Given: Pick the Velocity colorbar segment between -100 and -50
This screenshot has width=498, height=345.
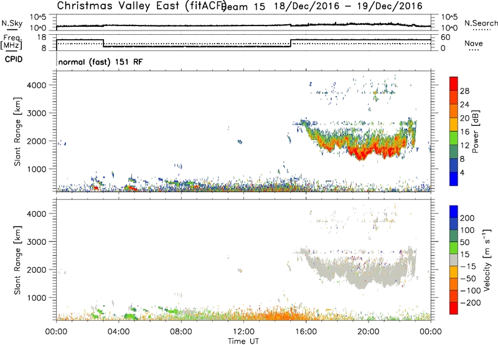Looking at the screenshot, I should pyautogui.click(x=454, y=284).
